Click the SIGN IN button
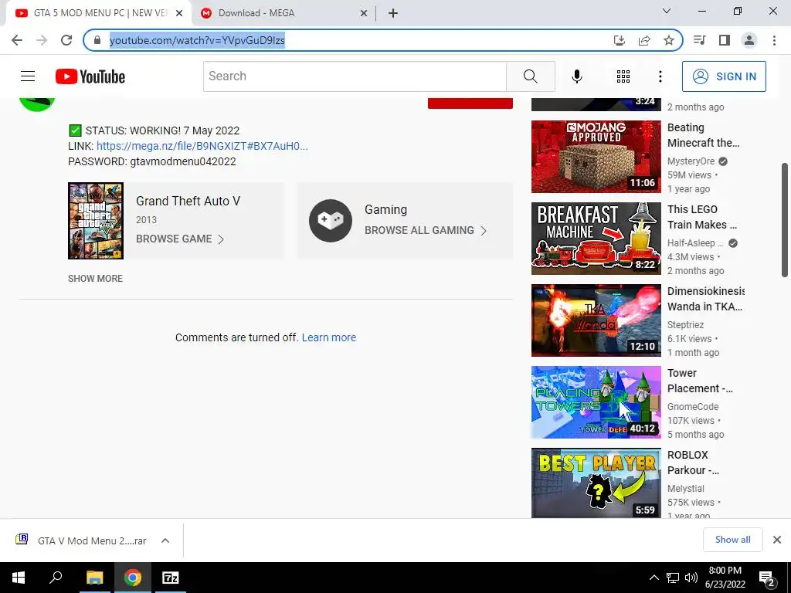This screenshot has height=593, width=791. 724,76
